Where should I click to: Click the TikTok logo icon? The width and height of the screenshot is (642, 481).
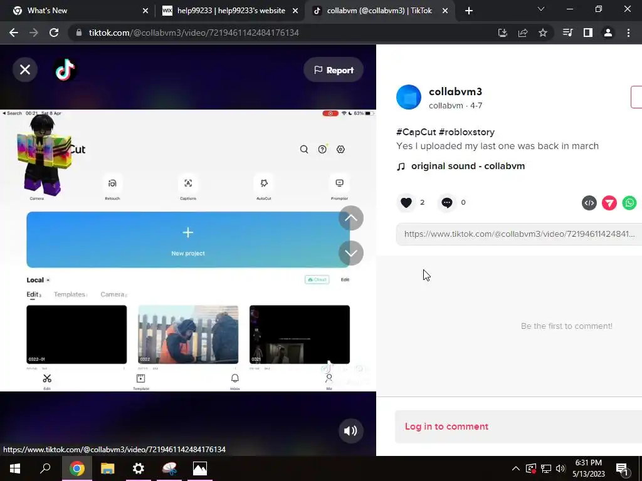pyautogui.click(x=65, y=70)
